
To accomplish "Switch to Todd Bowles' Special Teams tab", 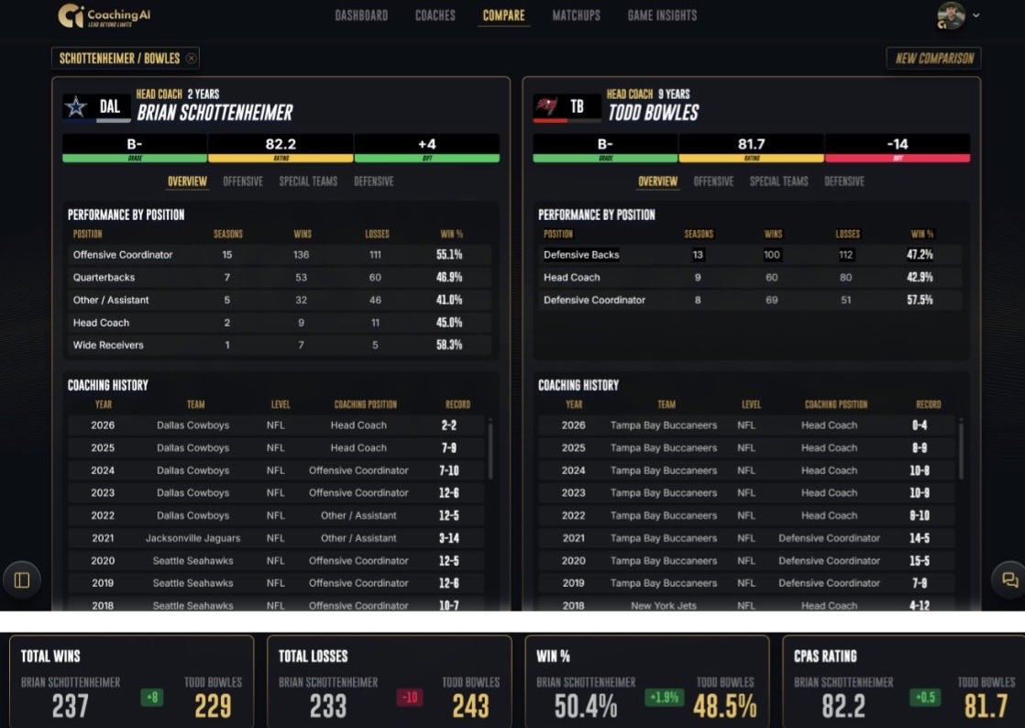I will tap(779, 182).
